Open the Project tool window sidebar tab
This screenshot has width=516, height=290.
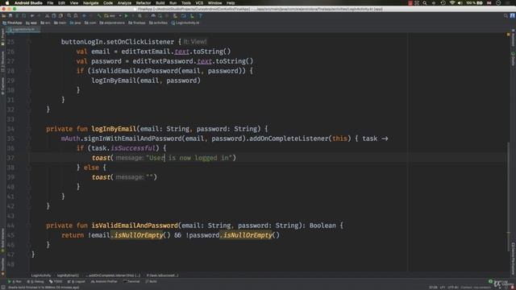tap(2, 36)
